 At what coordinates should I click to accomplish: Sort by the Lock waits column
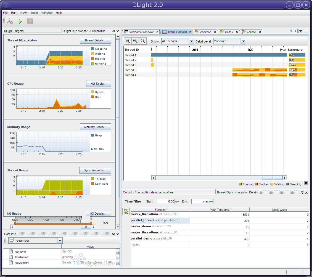point(279,210)
